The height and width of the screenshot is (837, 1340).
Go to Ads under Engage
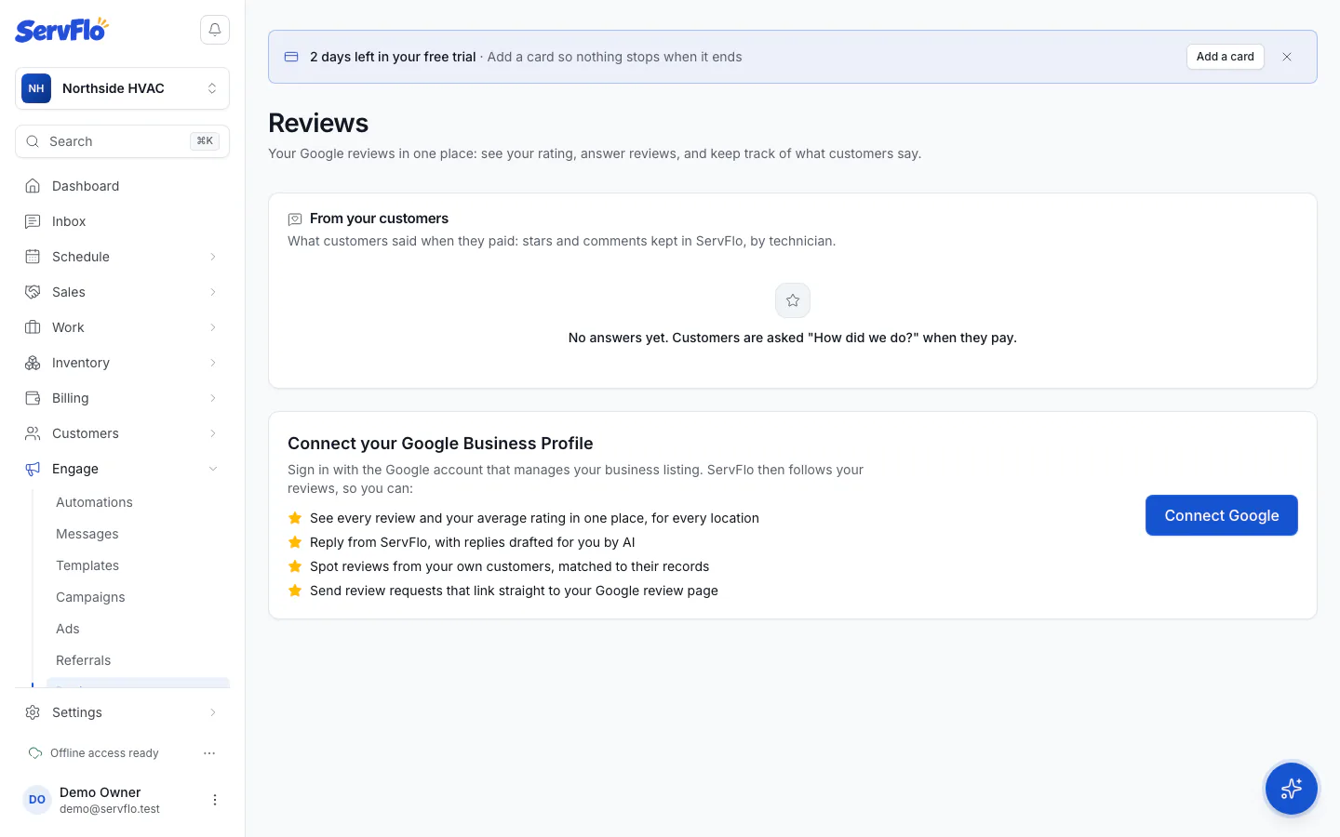pyautogui.click(x=138, y=629)
